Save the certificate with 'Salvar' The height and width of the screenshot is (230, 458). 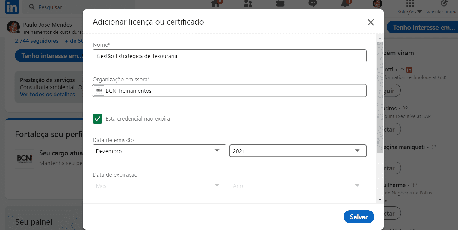pyautogui.click(x=359, y=217)
